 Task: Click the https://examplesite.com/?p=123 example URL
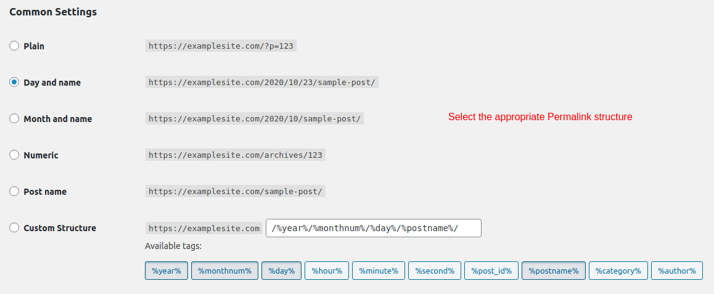tap(221, 46)
